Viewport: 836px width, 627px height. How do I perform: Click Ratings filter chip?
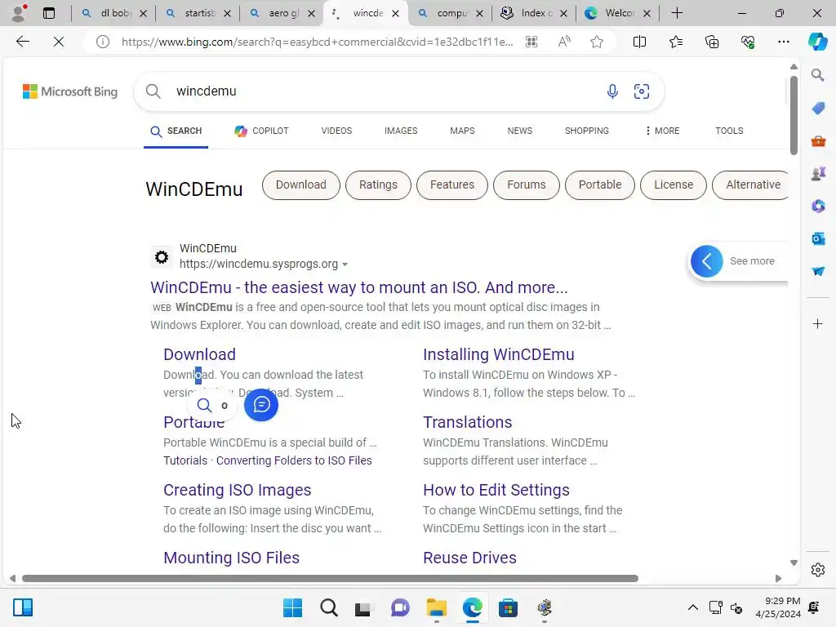point(378,185)
